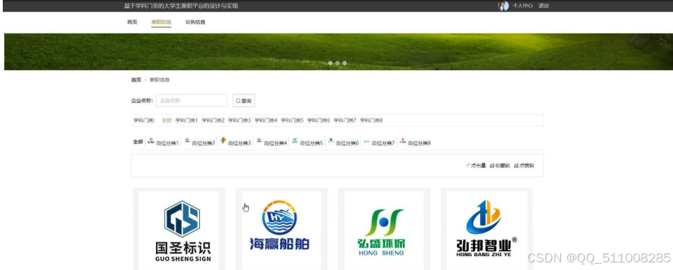Image resolution: width=673 pixels, height=270 pixels.
Task: Open the 海赢船舶 company card
Action: [x=281, y=229]
